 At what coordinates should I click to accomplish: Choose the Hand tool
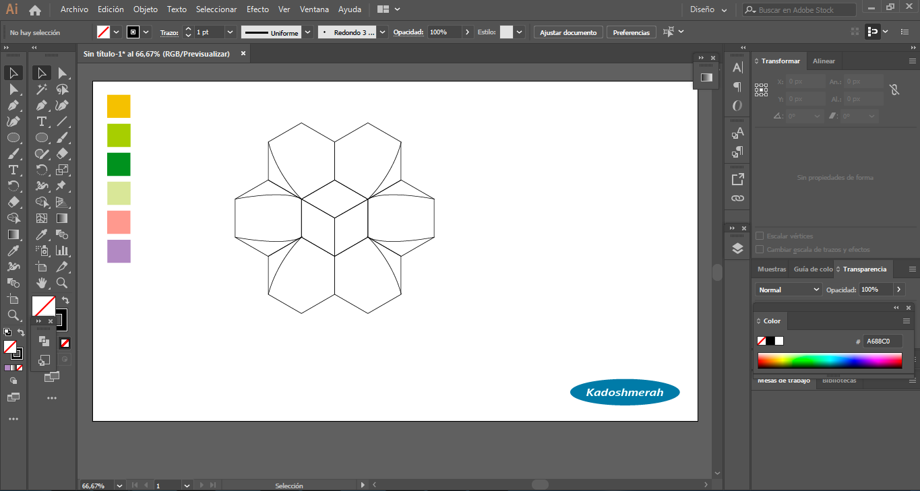pos(42,283)
